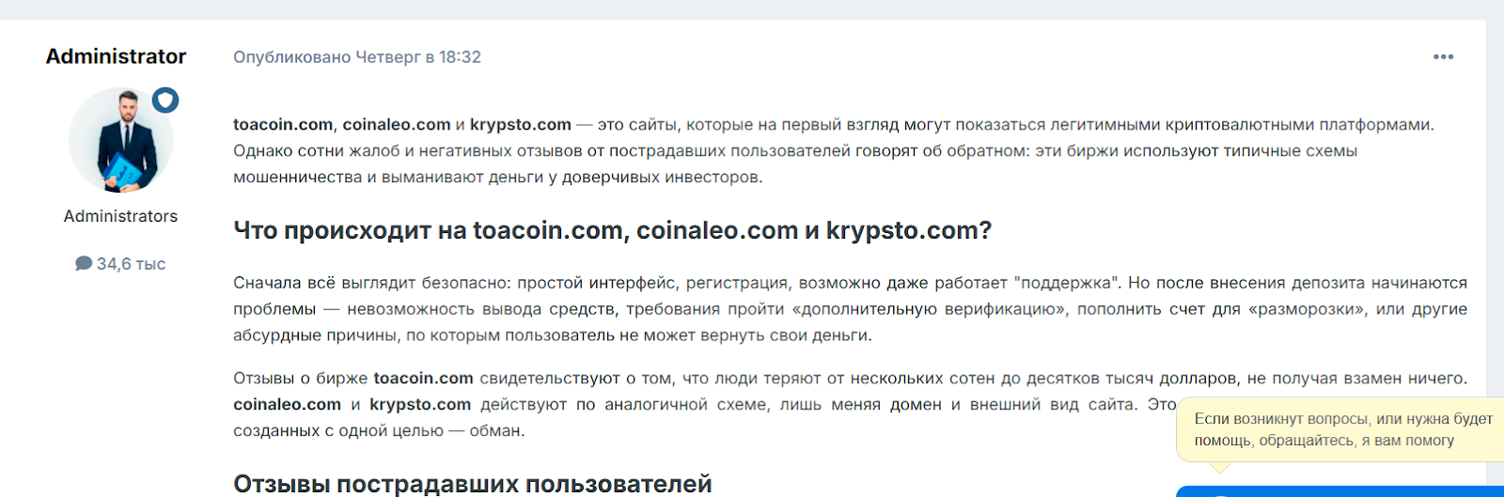
Task: Click bold coinaleo.com starting the last paragraph line
Action: [x=287, y=405]
